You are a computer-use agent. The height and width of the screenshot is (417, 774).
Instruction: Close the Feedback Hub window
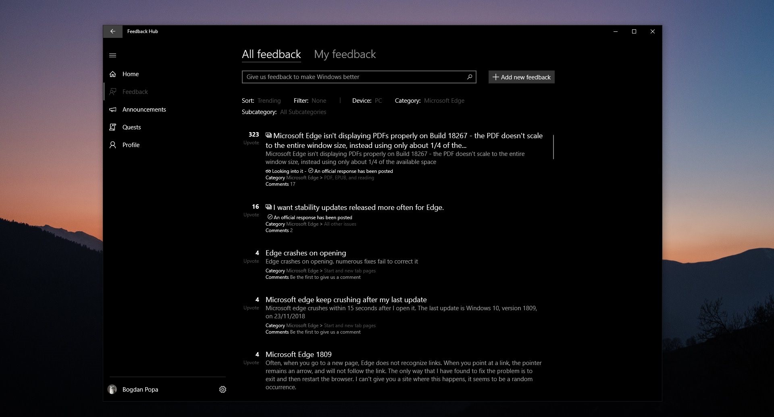click(653, 31)
